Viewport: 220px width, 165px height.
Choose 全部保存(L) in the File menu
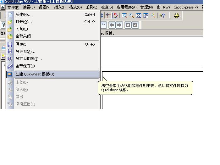53,66
